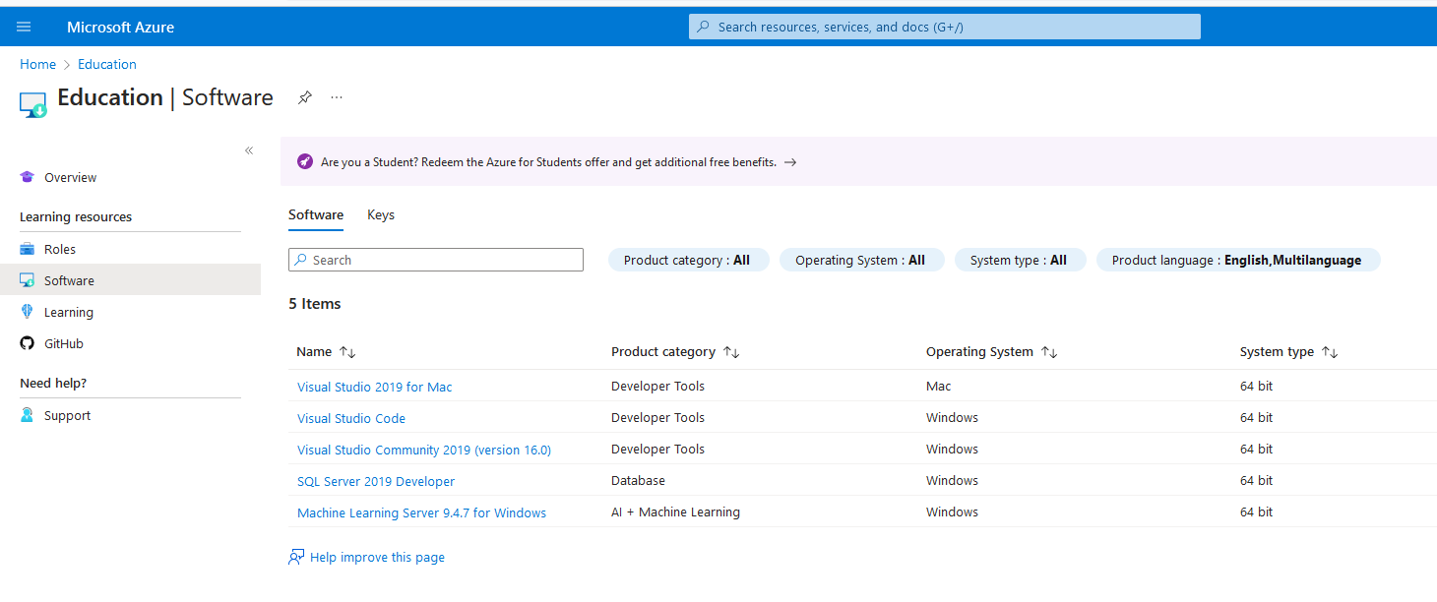Sort by Operating System arrows

[1049, 352]
